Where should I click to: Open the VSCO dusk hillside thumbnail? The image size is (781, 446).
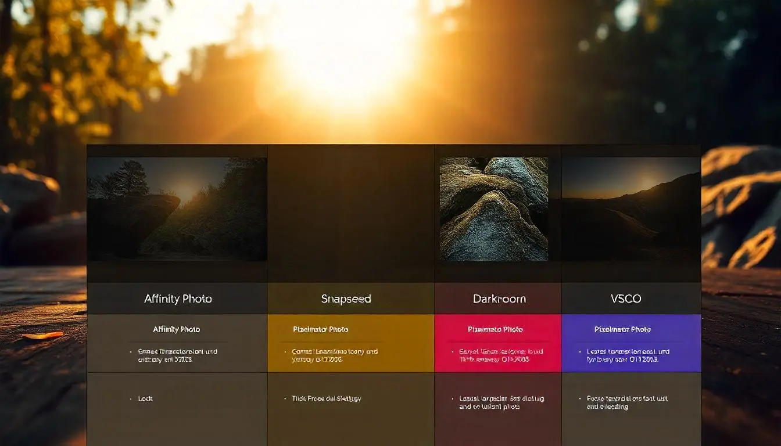[x=631, y=209]
